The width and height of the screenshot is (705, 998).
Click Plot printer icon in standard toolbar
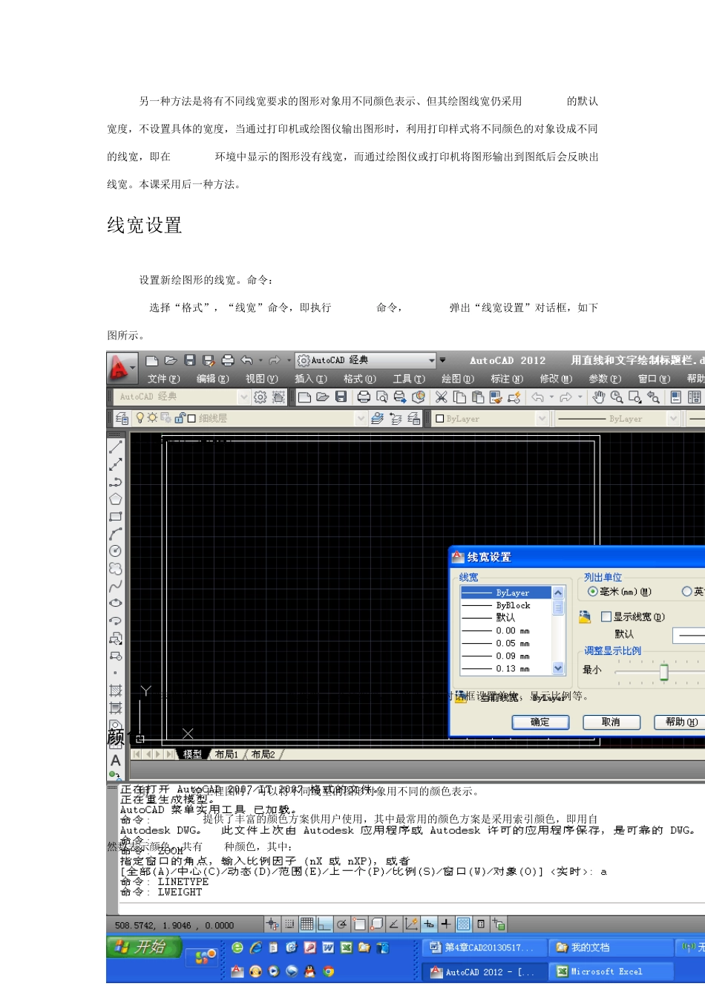364,397
